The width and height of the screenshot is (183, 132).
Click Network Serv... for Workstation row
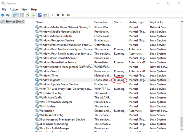point(159,111)
